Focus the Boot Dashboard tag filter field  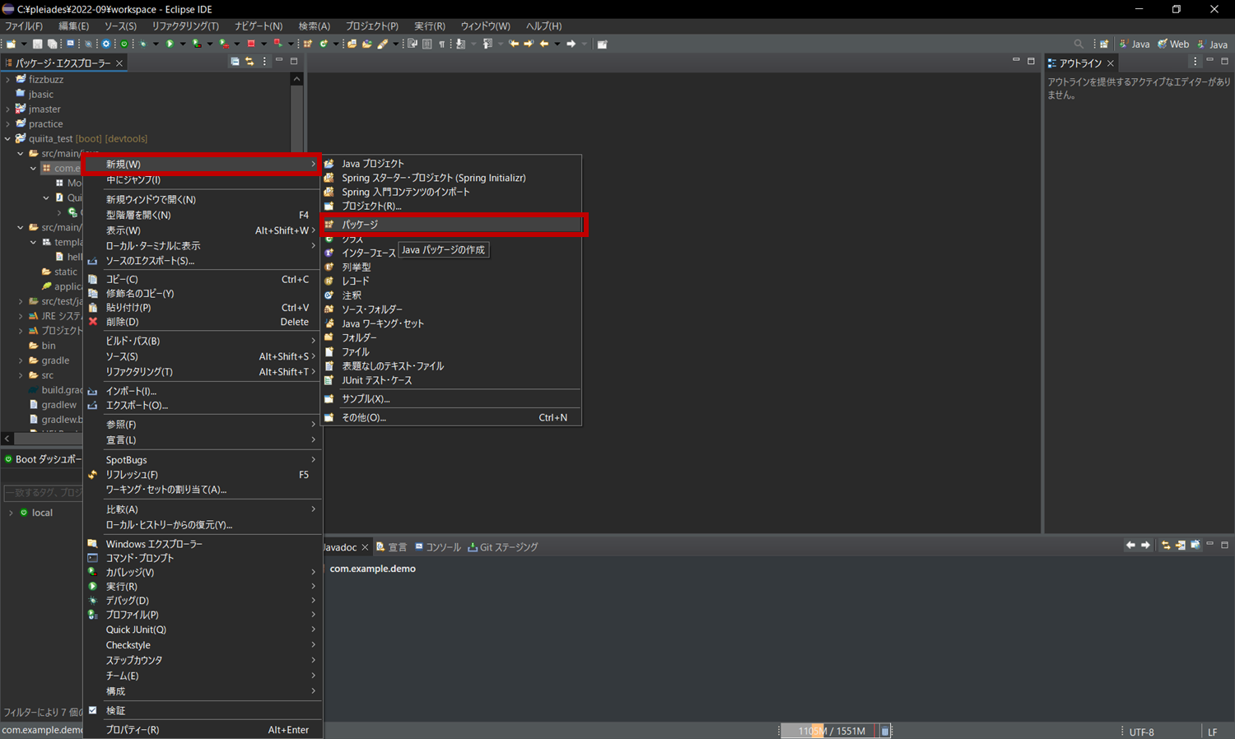click(x=44, y=492)
